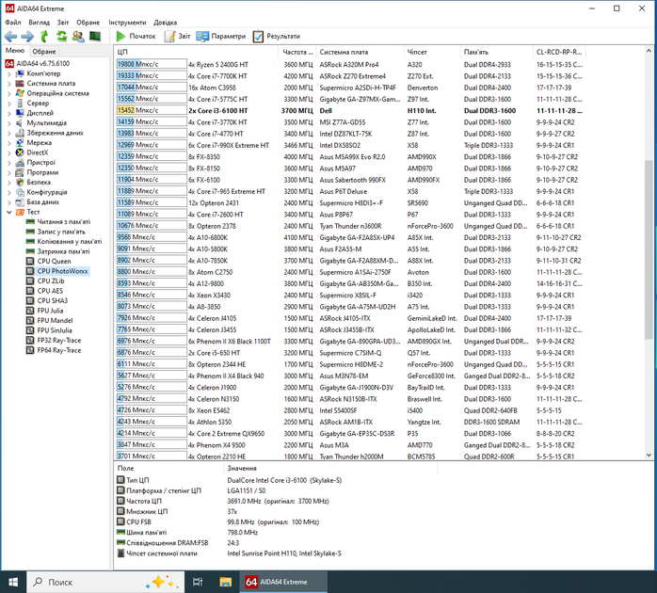The image size is (657, 593).
Task: Open Запис у пам'ять benchmark
Action: point(61,232)
